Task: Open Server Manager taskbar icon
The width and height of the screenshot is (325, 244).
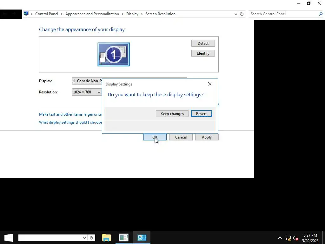Action: (124, 238)
